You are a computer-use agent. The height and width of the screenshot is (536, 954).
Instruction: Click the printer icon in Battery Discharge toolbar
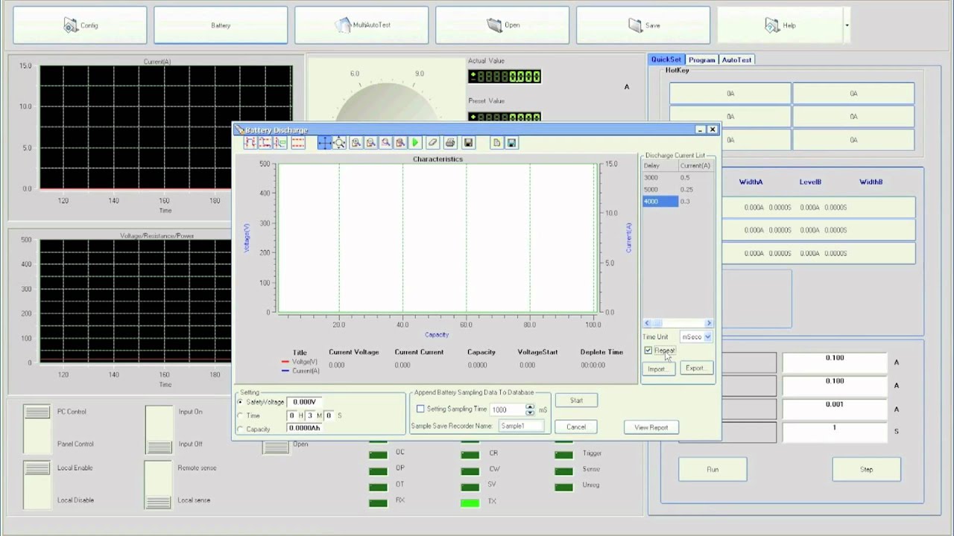(450, 143)
